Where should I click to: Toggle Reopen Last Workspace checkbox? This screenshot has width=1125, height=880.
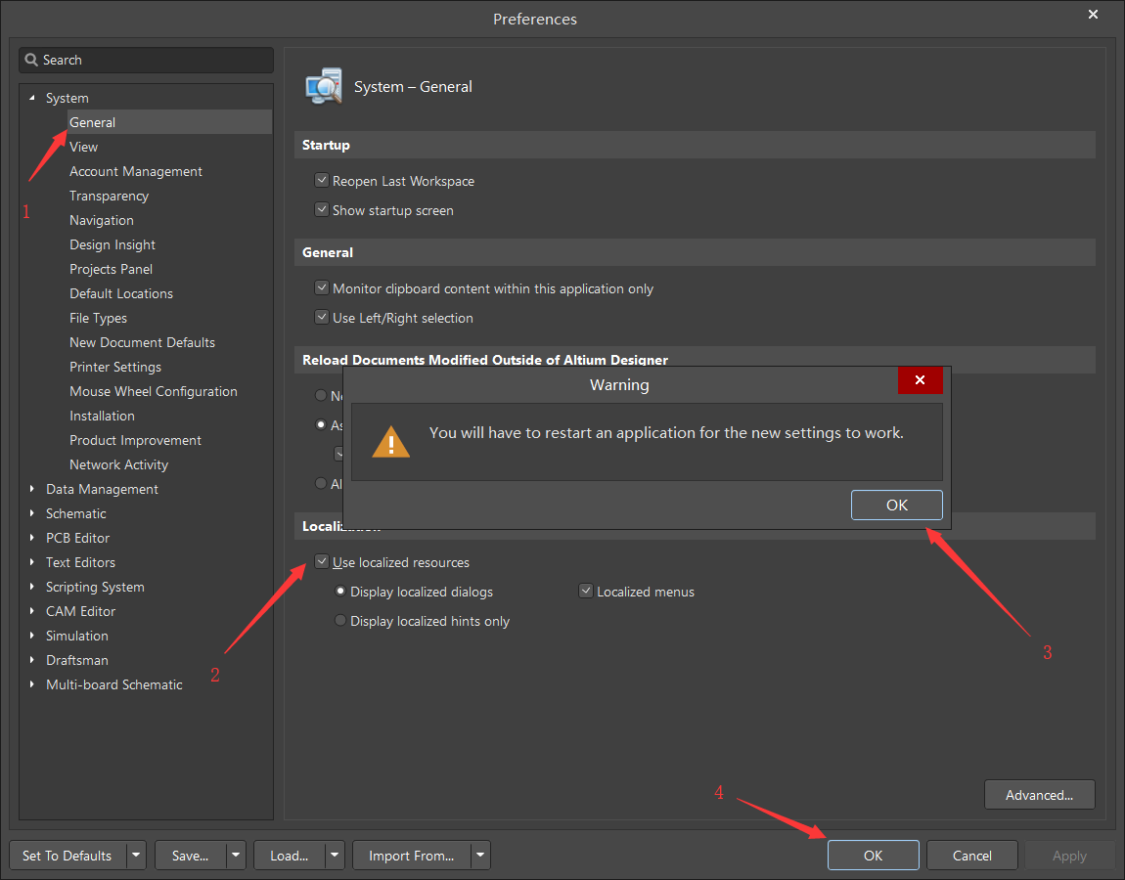coord(322,181)
